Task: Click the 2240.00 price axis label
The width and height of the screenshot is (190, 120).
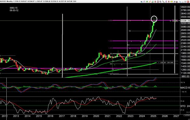Action: 185,47
